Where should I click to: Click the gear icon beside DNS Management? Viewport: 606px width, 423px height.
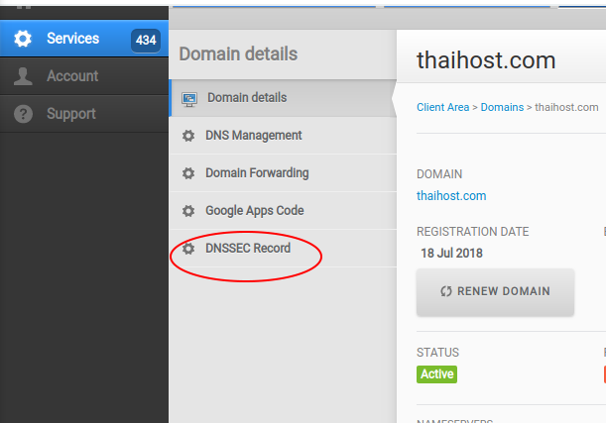point(188,136)
